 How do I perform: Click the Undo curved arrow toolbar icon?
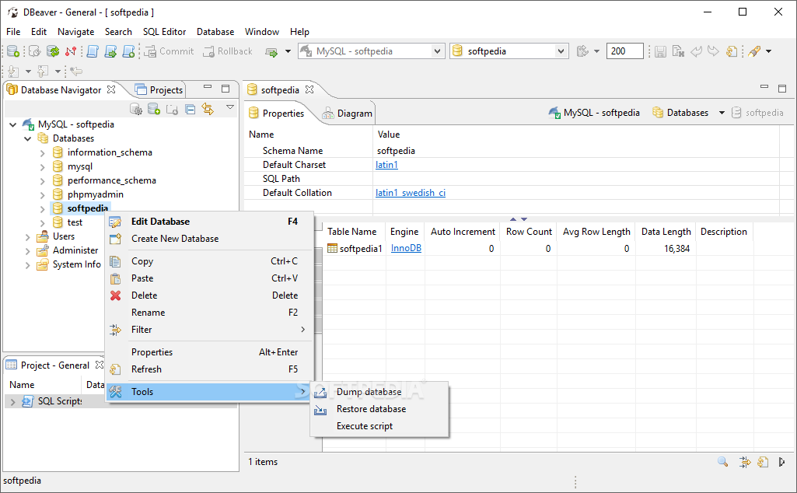[696, 51]
